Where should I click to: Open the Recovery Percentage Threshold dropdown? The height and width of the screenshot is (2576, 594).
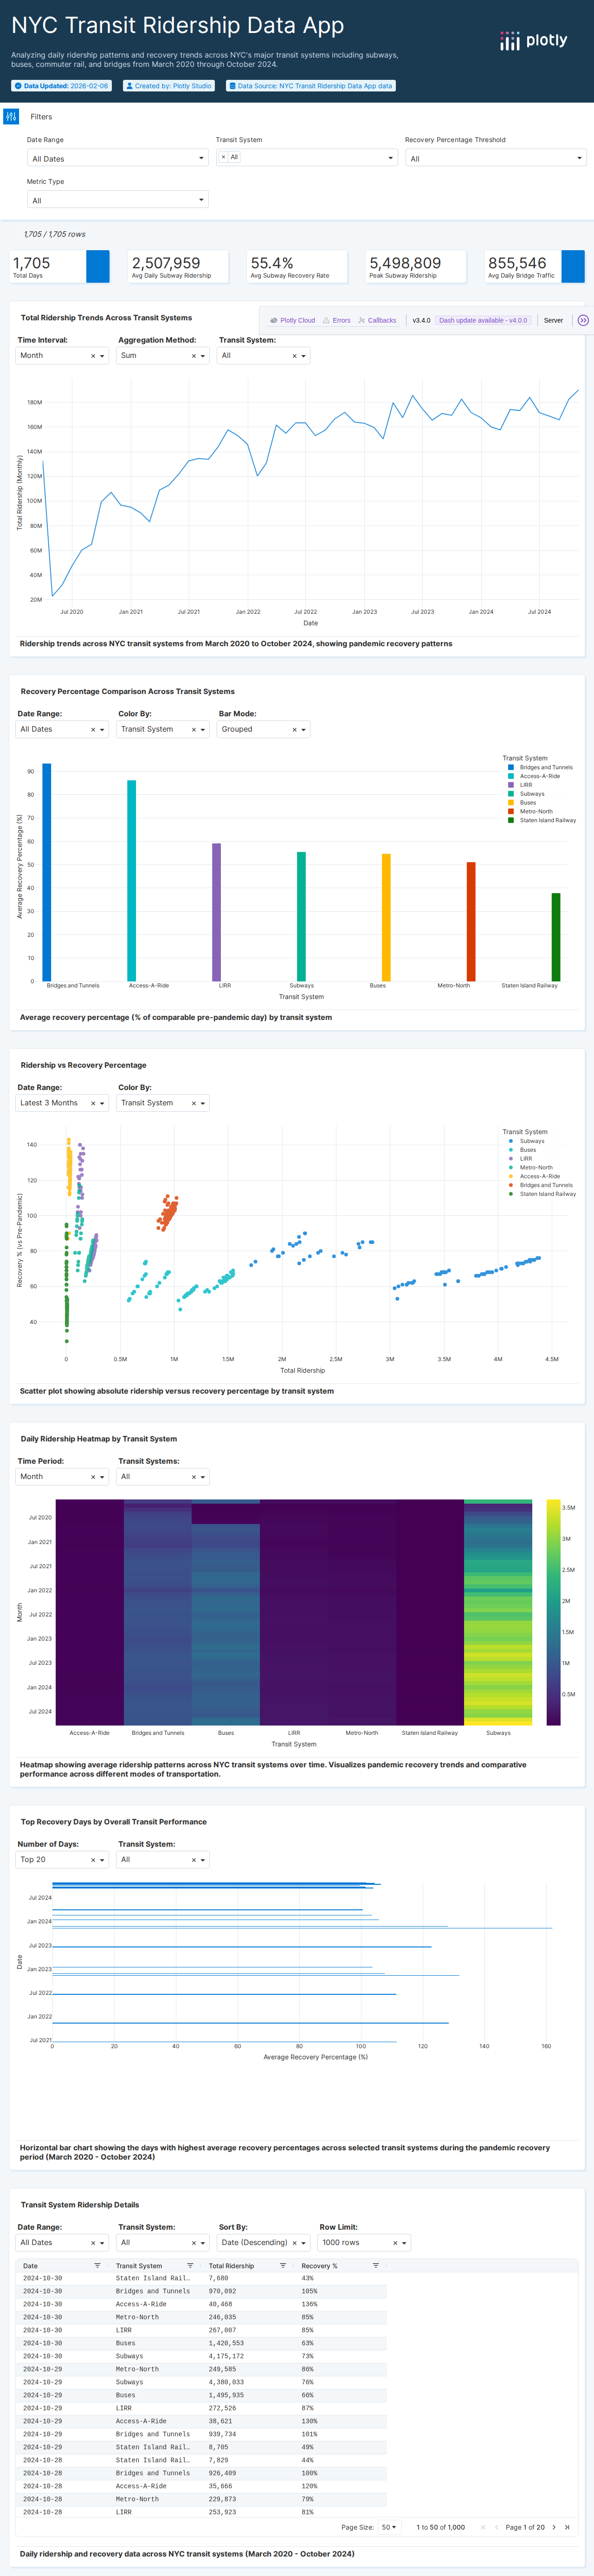[x=495, y=158]
